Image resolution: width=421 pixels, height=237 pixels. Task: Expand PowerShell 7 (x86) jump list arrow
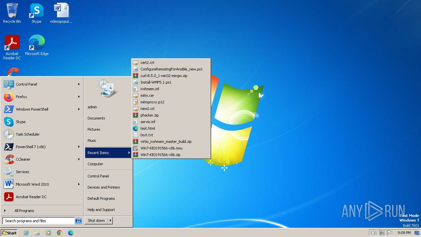click(x=79, y=147)
